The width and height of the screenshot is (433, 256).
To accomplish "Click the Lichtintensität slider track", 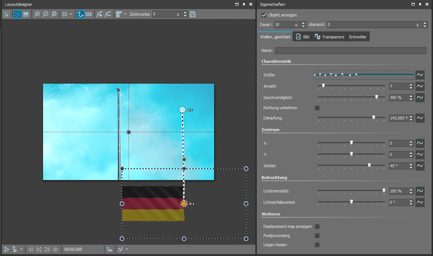I will [x=350, y=191].
